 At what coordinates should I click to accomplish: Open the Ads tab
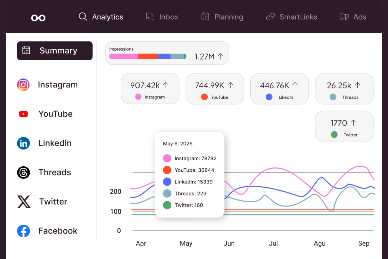click(353, 17)
